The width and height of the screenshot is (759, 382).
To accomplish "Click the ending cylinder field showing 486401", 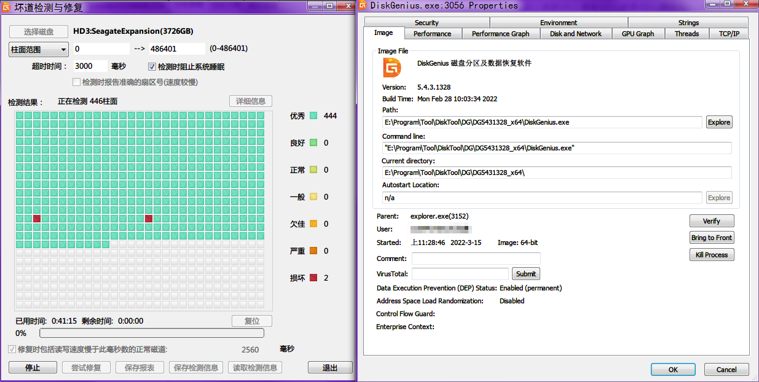I will point(177,49).
